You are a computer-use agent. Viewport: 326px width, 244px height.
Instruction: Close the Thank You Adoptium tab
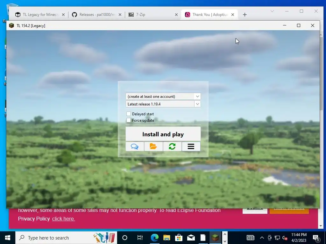point(233,15)
